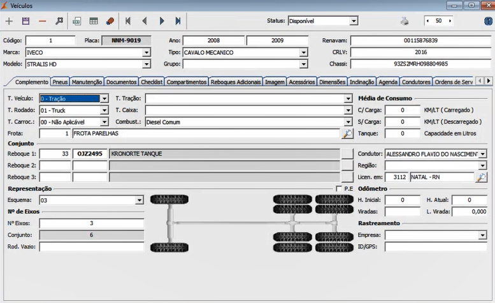Add a new vehicle record with plus icon
Viewport: 495px width, 303px height.
pos(9,21)
